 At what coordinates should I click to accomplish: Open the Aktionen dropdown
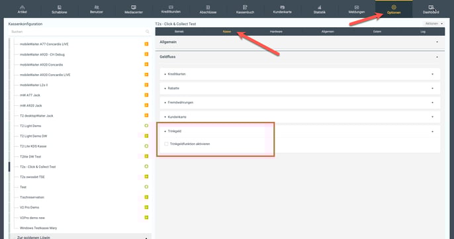tap(433, 24)
